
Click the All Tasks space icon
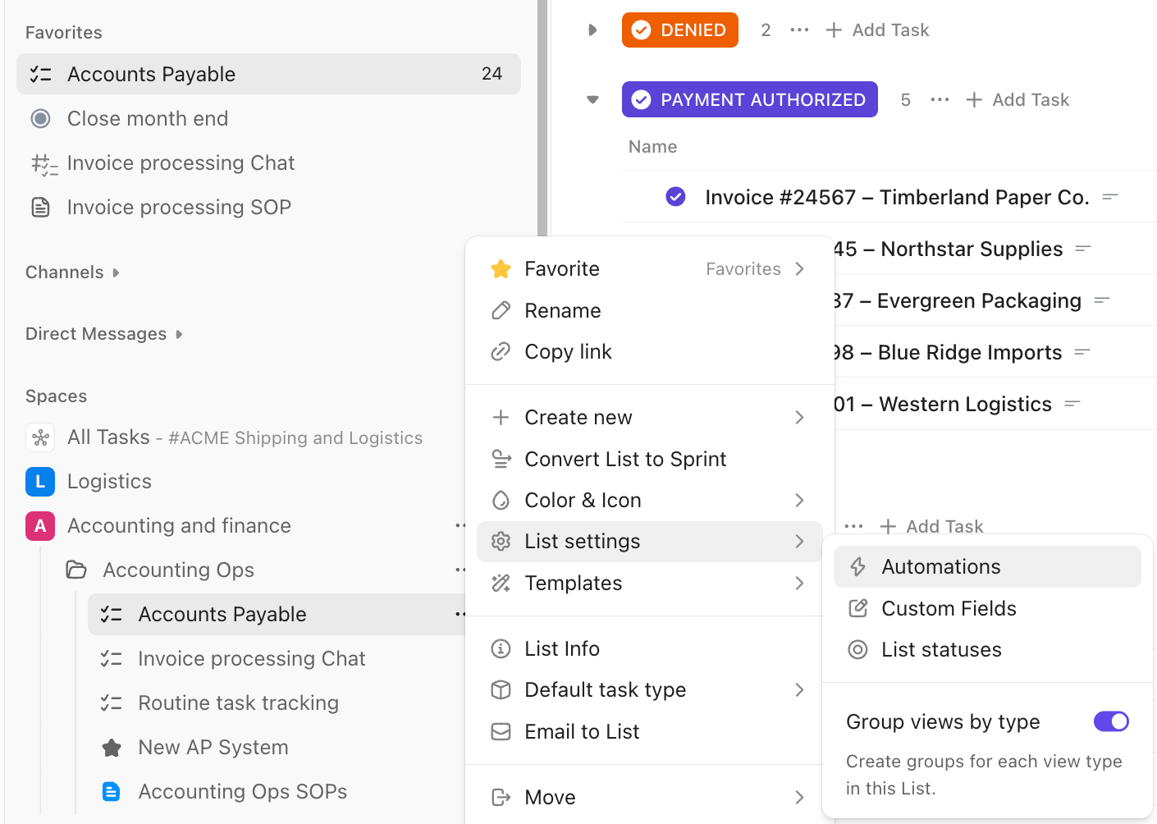click(x=40, y=437)
